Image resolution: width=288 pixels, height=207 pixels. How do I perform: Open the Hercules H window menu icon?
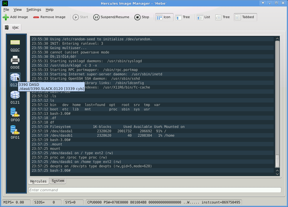coord(5,3)
